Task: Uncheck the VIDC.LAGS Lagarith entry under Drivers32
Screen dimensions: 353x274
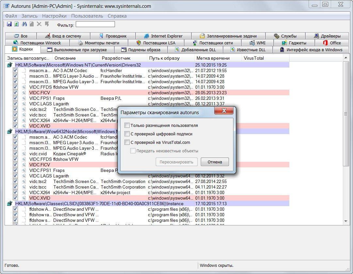Action: (15, 104)
